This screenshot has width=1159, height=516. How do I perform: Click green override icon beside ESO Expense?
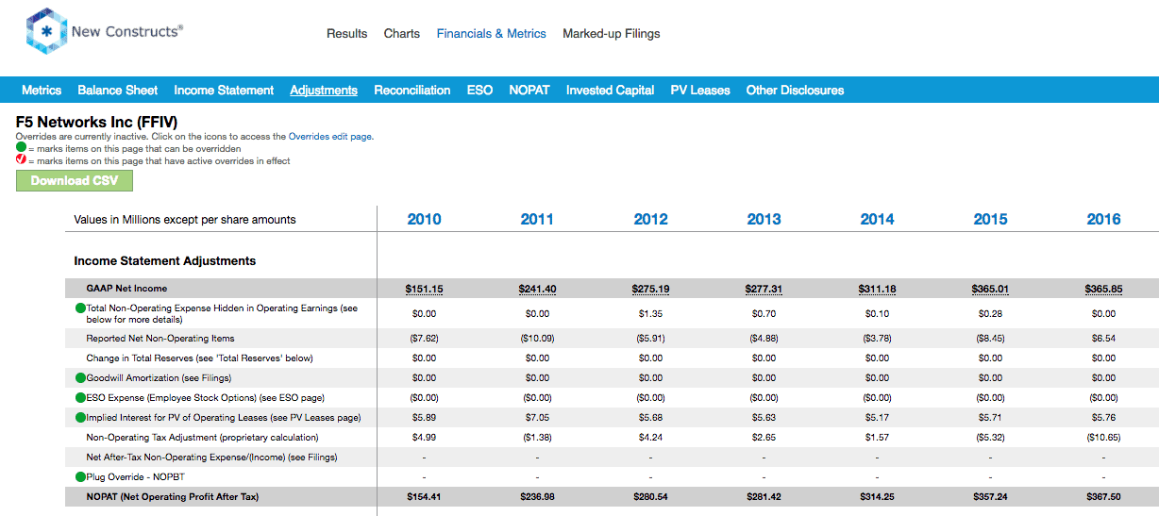click(80, 398)
